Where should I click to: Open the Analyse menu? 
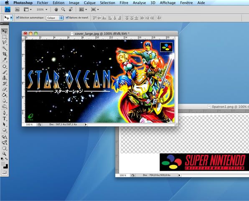139,3
